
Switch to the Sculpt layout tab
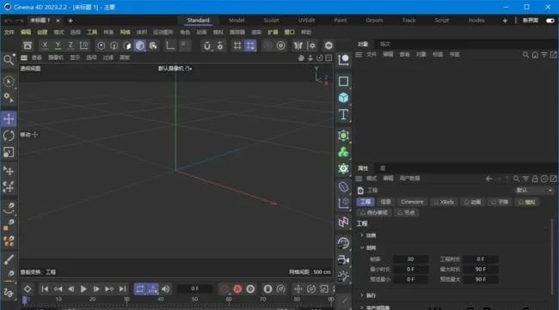tap(271, 21)
